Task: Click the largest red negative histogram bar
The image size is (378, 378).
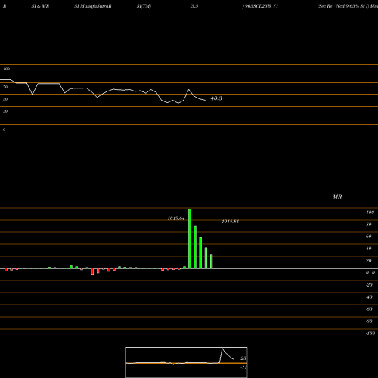Action: [x=92, y=271]
